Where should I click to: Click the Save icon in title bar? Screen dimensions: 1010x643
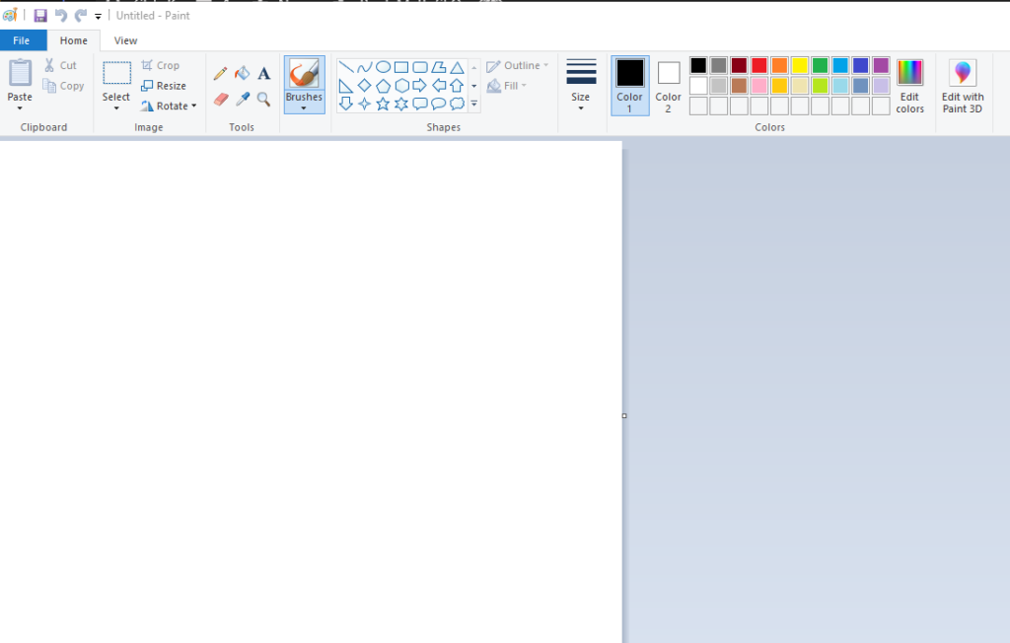point(39,16)
